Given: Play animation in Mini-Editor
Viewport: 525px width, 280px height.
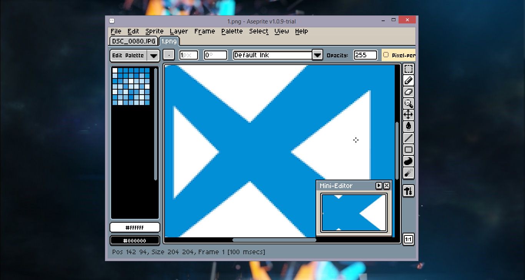Looking at the screenshot, I should (x=379, y=186).
